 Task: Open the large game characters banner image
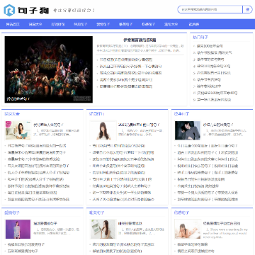pyautogui.click(x=49, y=69)
